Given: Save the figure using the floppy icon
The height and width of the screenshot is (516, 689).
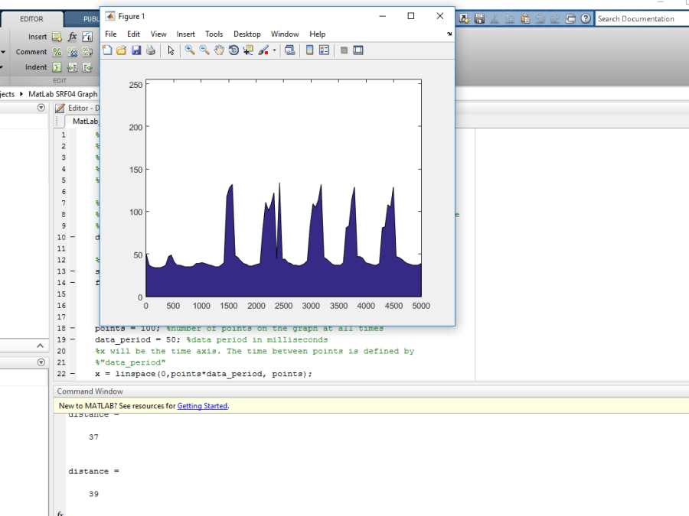Looking at the screenshot, I should tap(136, 50).
